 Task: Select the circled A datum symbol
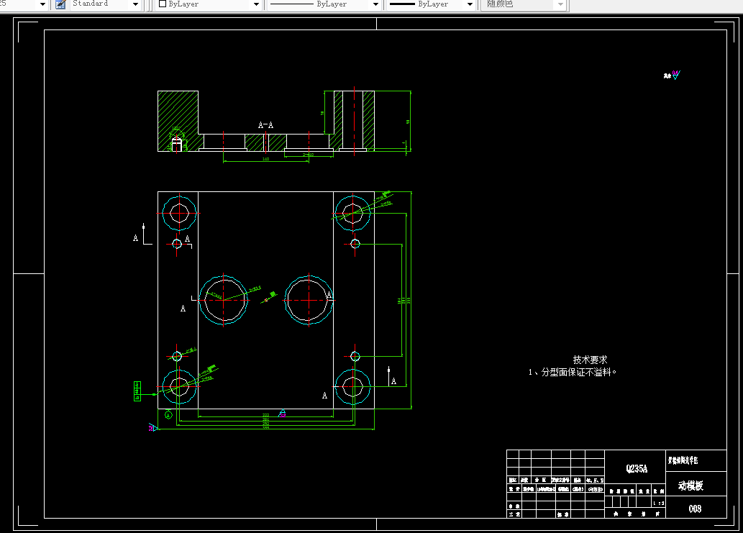[x=168, y=415]
